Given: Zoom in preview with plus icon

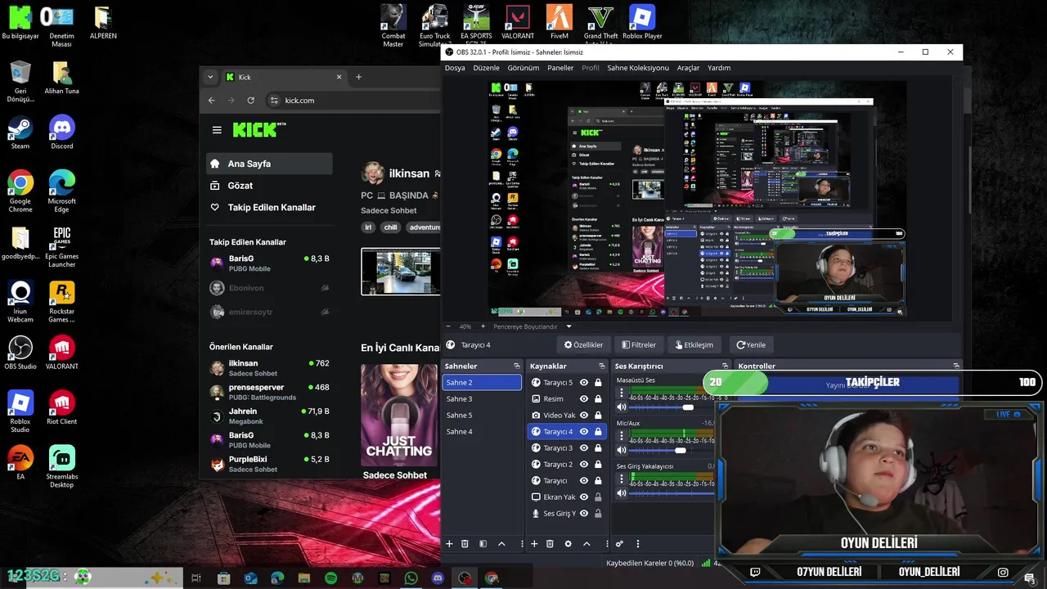Looking at the screenshot, I should [x=483, y=326].
